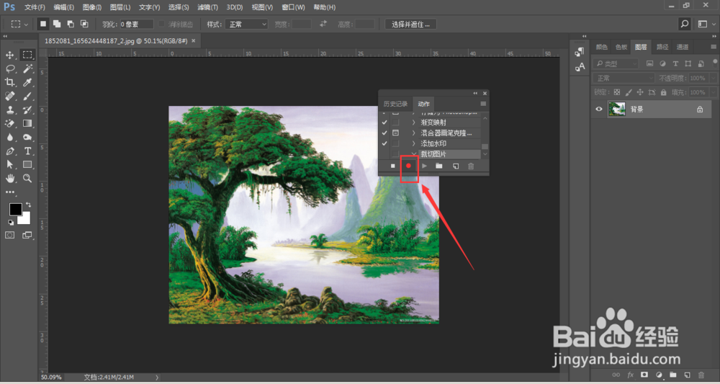
Task: Open the Paragraph Styles panel icon
Action: click(x=580, y=52)
